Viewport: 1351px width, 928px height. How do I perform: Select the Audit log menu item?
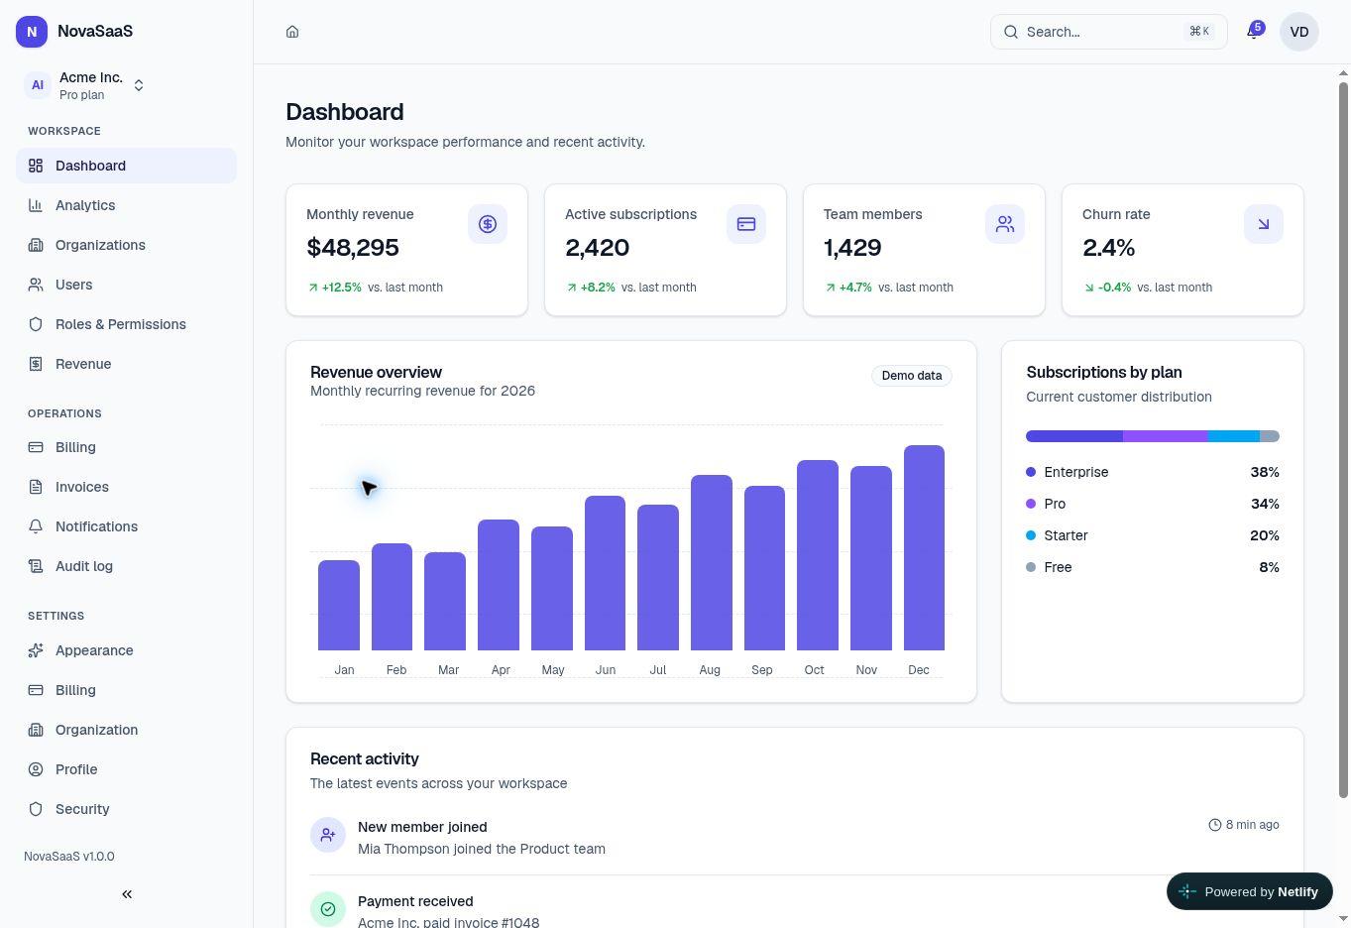pos(126,566)
